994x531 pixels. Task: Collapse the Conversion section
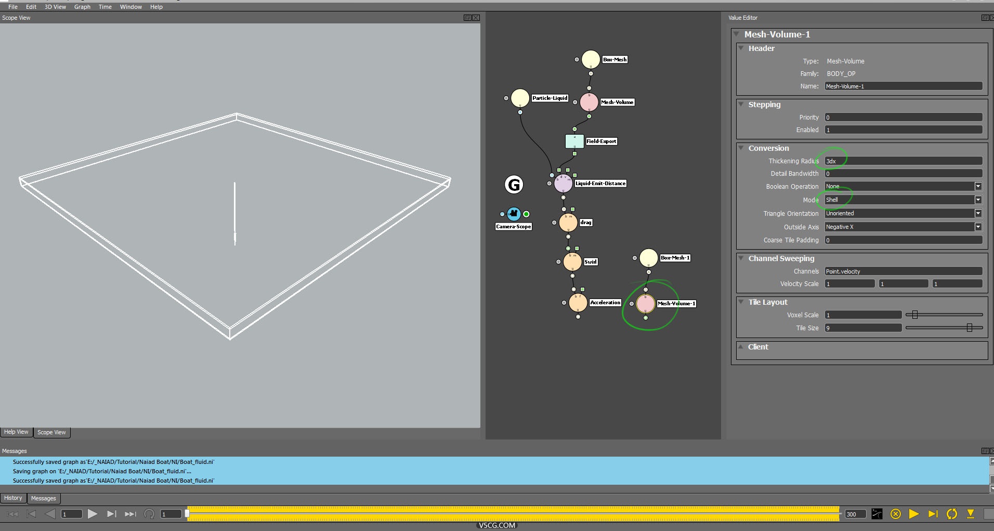(x=741, y=148)
